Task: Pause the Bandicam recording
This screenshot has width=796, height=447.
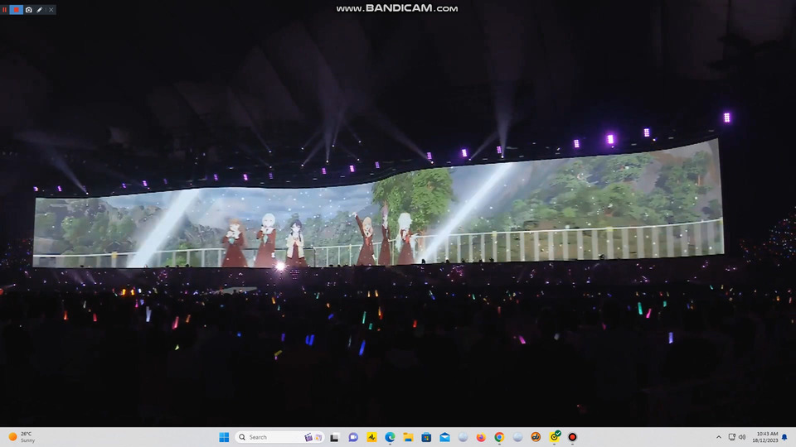Action: pos(4,10)
